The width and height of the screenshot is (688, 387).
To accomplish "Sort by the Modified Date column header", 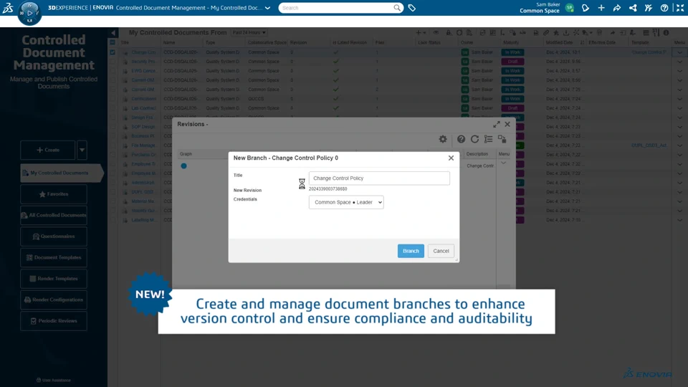I will (559, 42).
